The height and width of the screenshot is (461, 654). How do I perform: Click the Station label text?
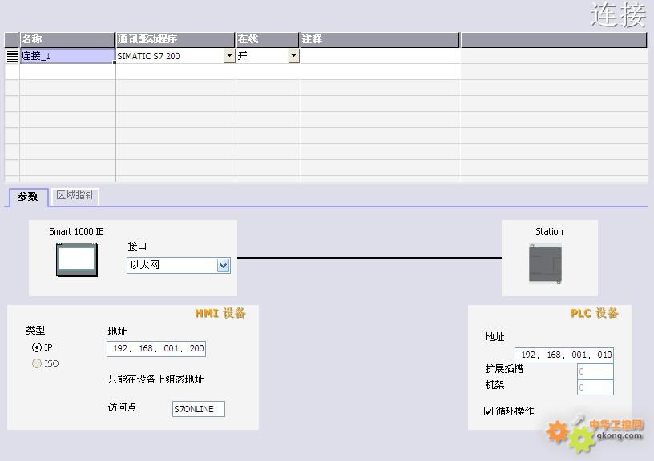549,231
